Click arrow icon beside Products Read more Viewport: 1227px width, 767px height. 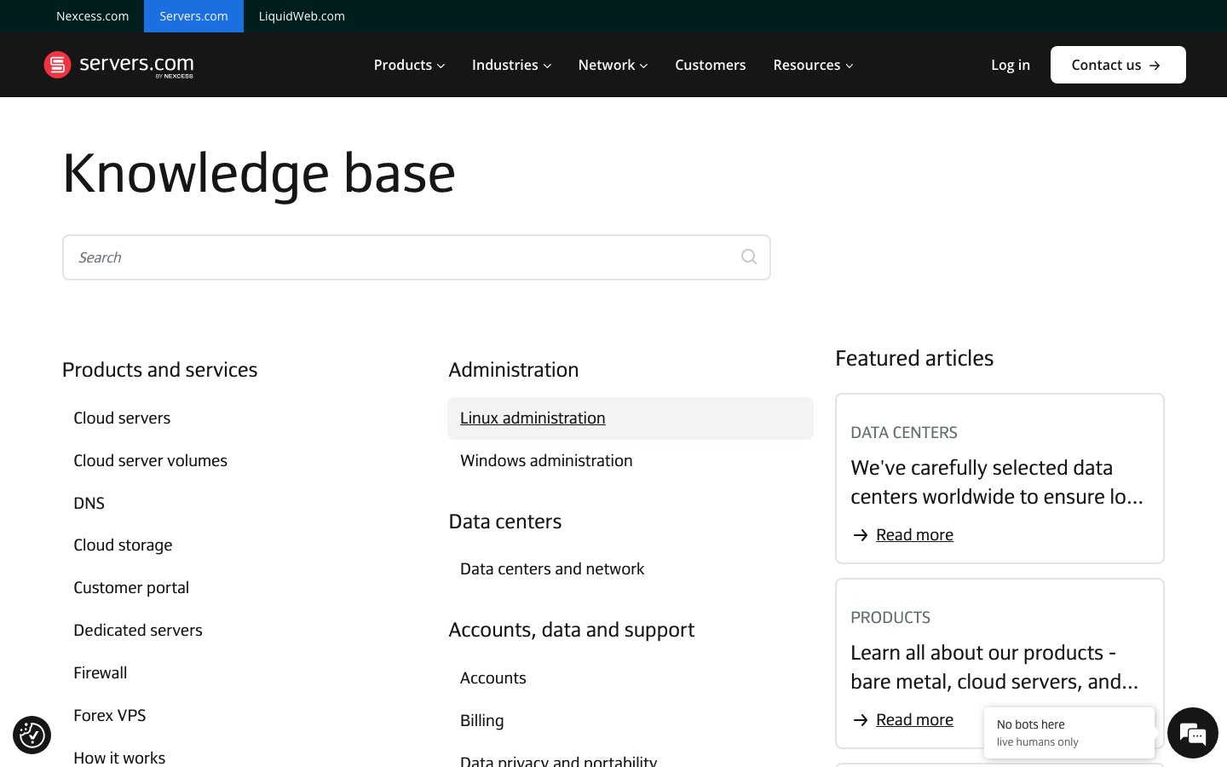[860, 720]
